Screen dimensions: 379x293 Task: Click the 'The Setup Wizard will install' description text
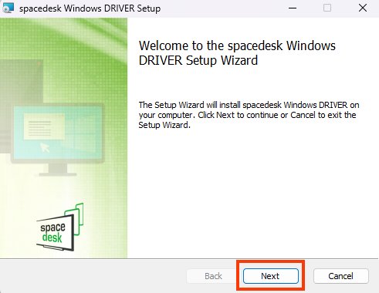pyautogui.click(x=249, y=115)
